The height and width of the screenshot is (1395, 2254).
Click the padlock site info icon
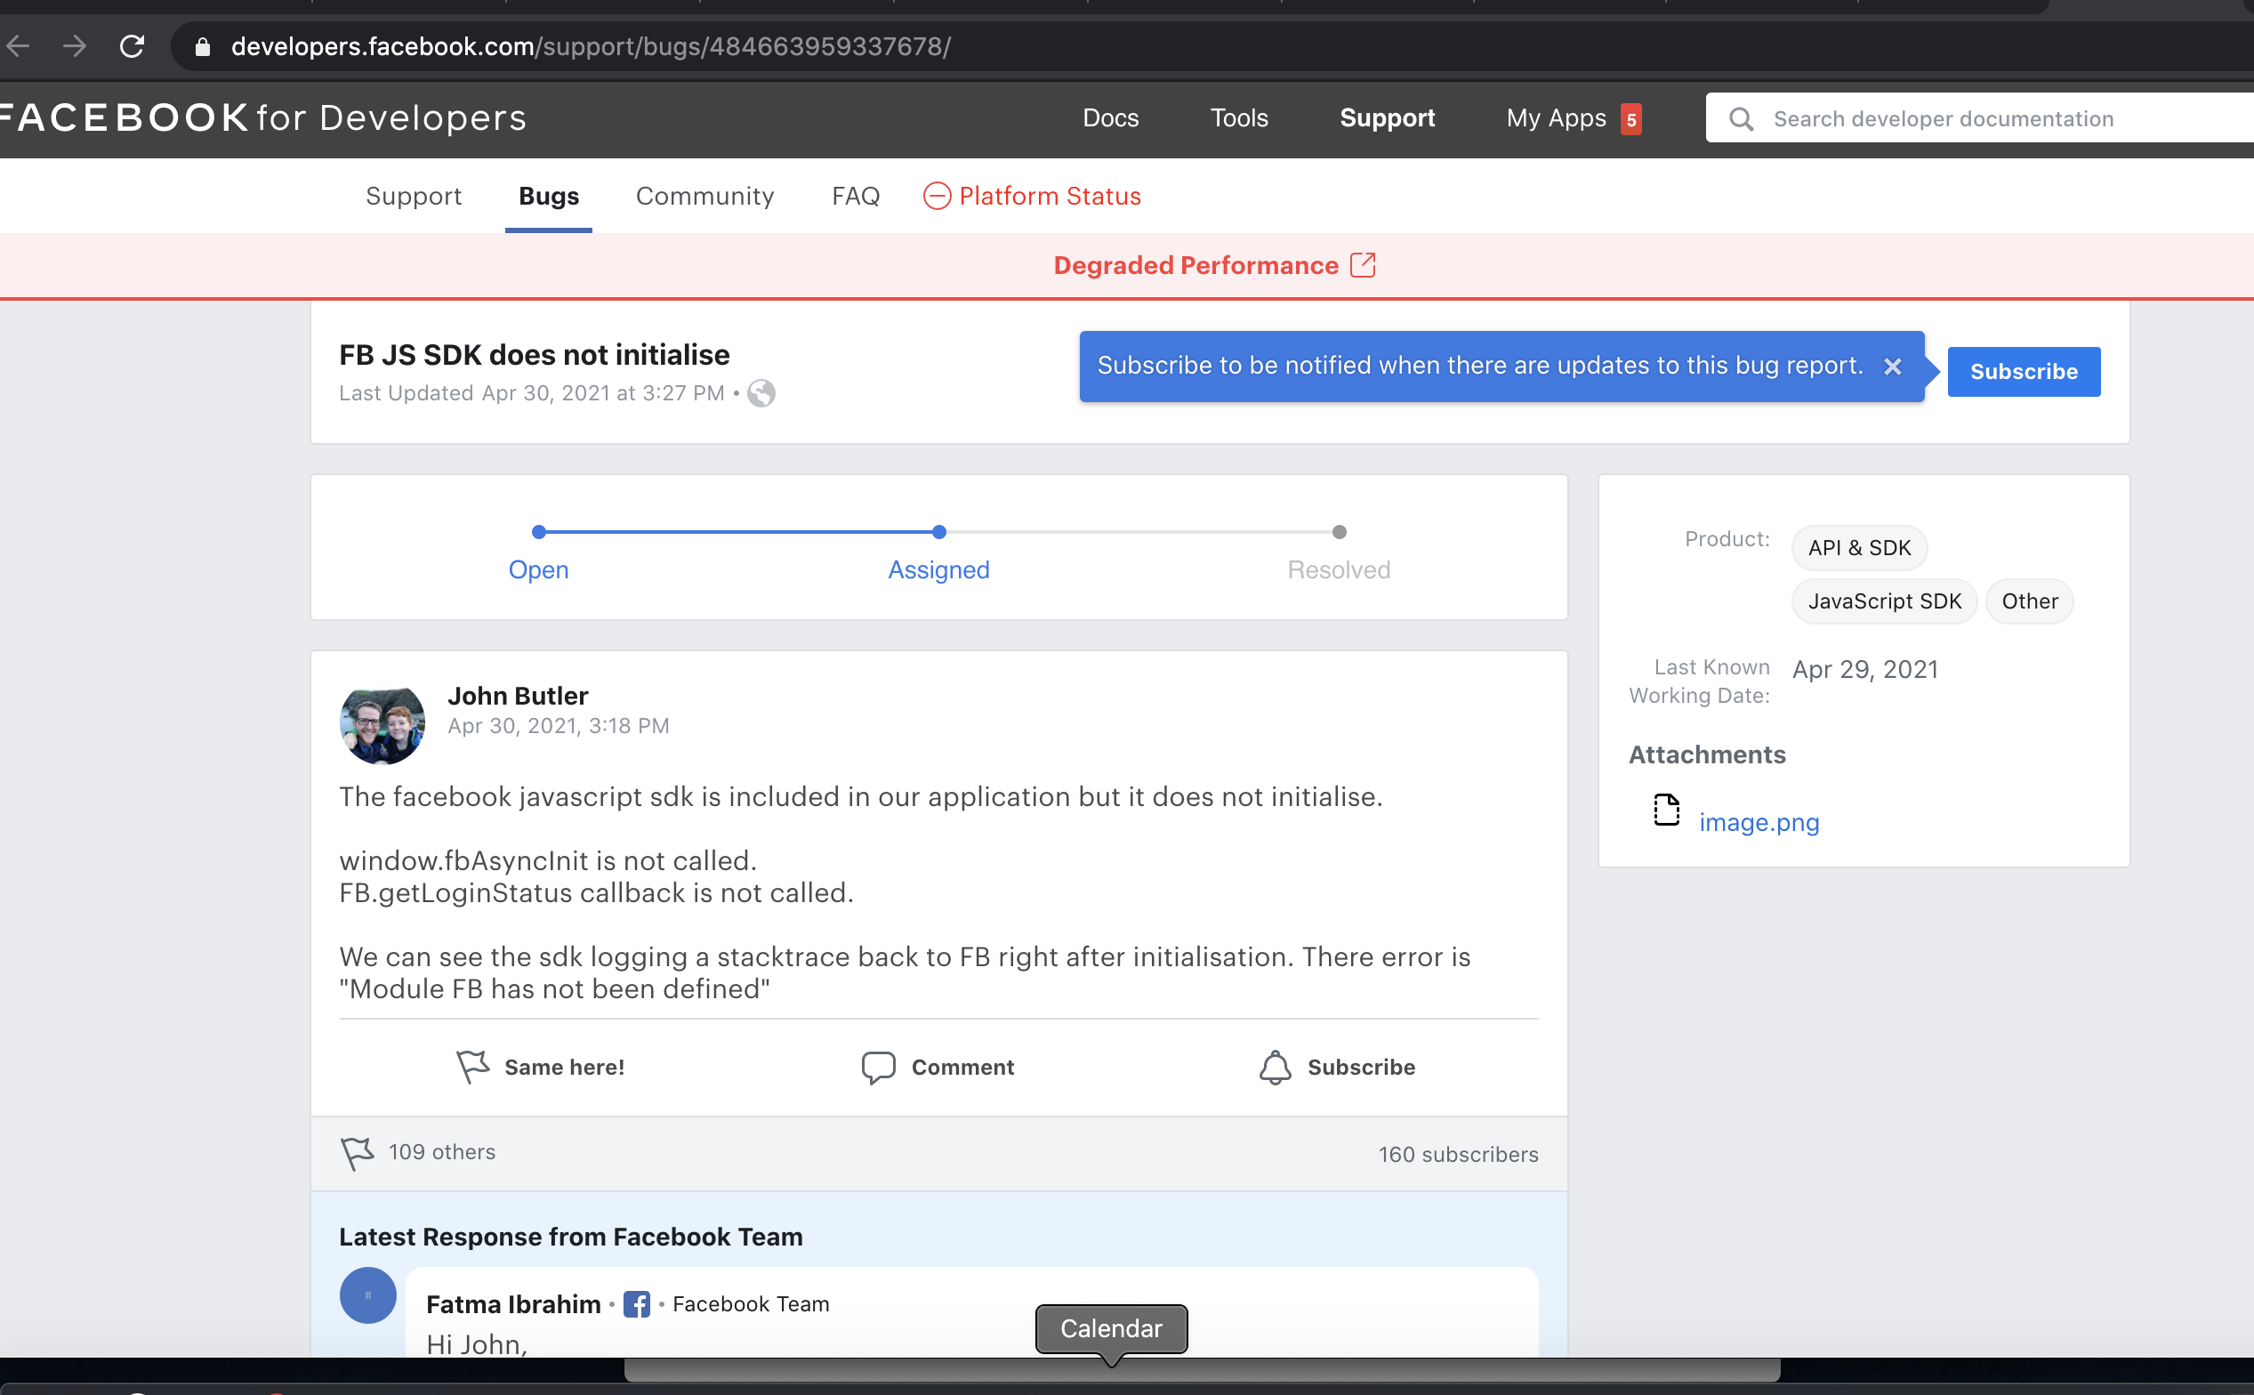click(203, 46)
